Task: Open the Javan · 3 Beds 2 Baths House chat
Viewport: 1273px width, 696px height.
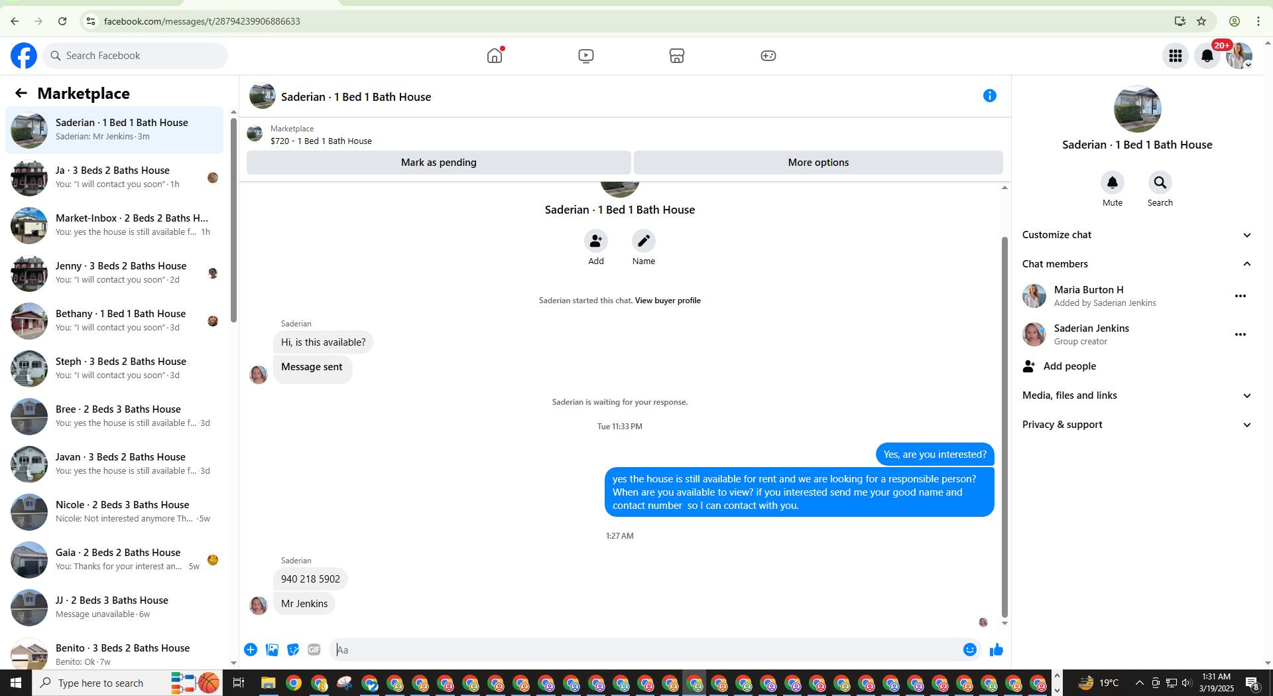Action: tap(114, 464)
